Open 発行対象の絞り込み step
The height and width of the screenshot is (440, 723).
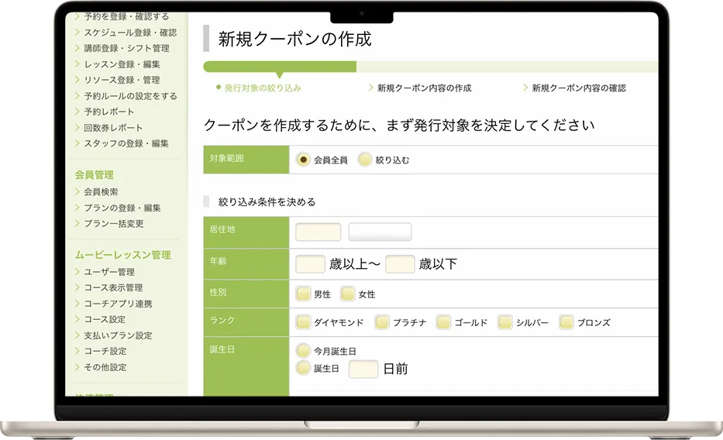263,88
